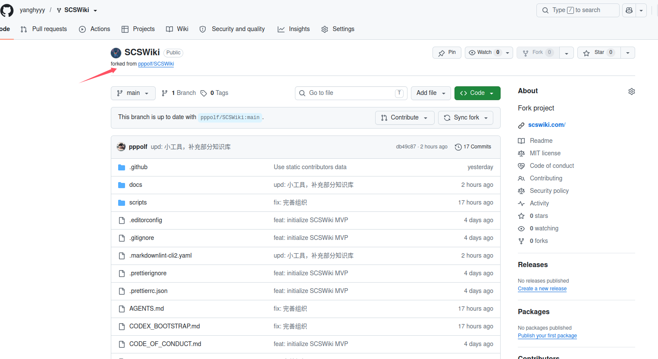658x359 pixels.
Task: Open the dropdown arrow beside Copilot icon
Action: pos(641,10)
